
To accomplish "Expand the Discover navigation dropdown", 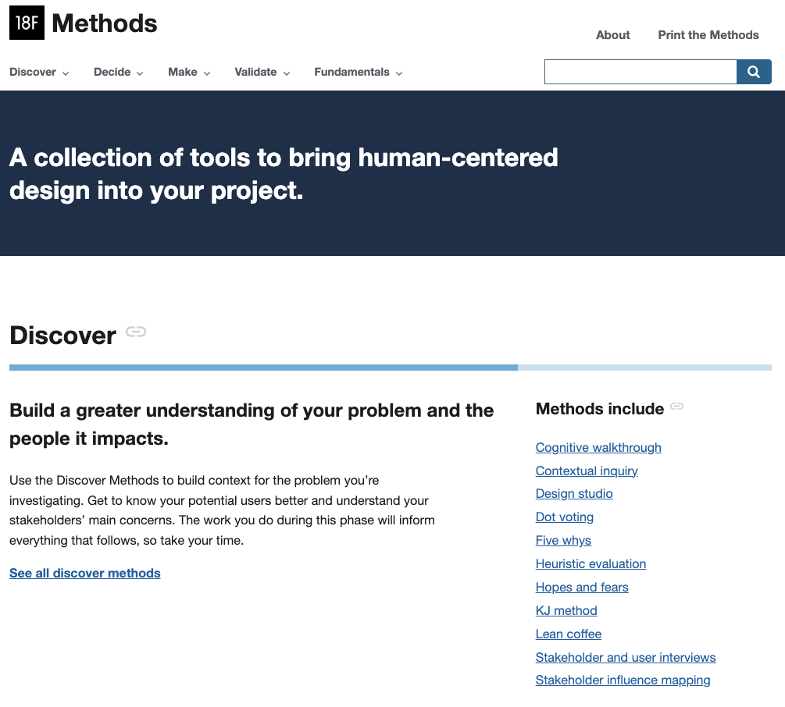I will 38,72.
